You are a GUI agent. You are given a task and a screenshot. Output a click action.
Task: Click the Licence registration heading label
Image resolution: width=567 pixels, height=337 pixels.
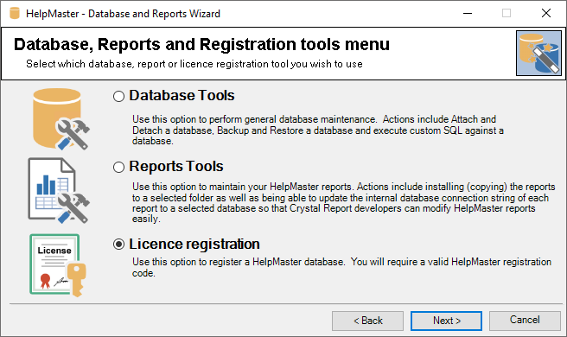(194, 244)
